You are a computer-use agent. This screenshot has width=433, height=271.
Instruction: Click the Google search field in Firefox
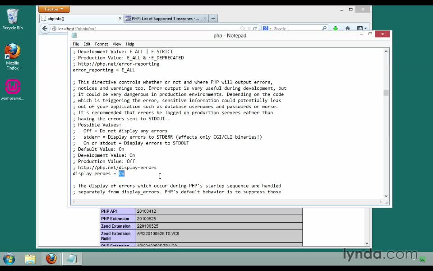(x=295, y=28)
